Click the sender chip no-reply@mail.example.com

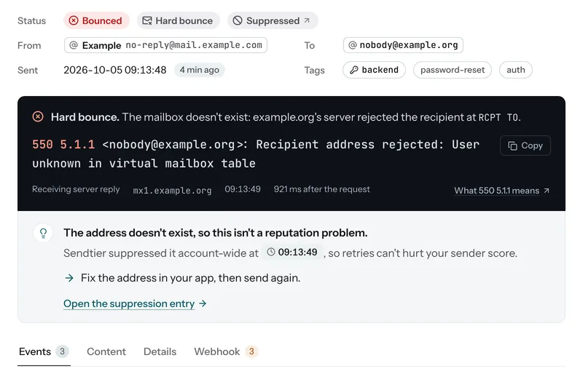pyautogui.click(x=165, y=45)
